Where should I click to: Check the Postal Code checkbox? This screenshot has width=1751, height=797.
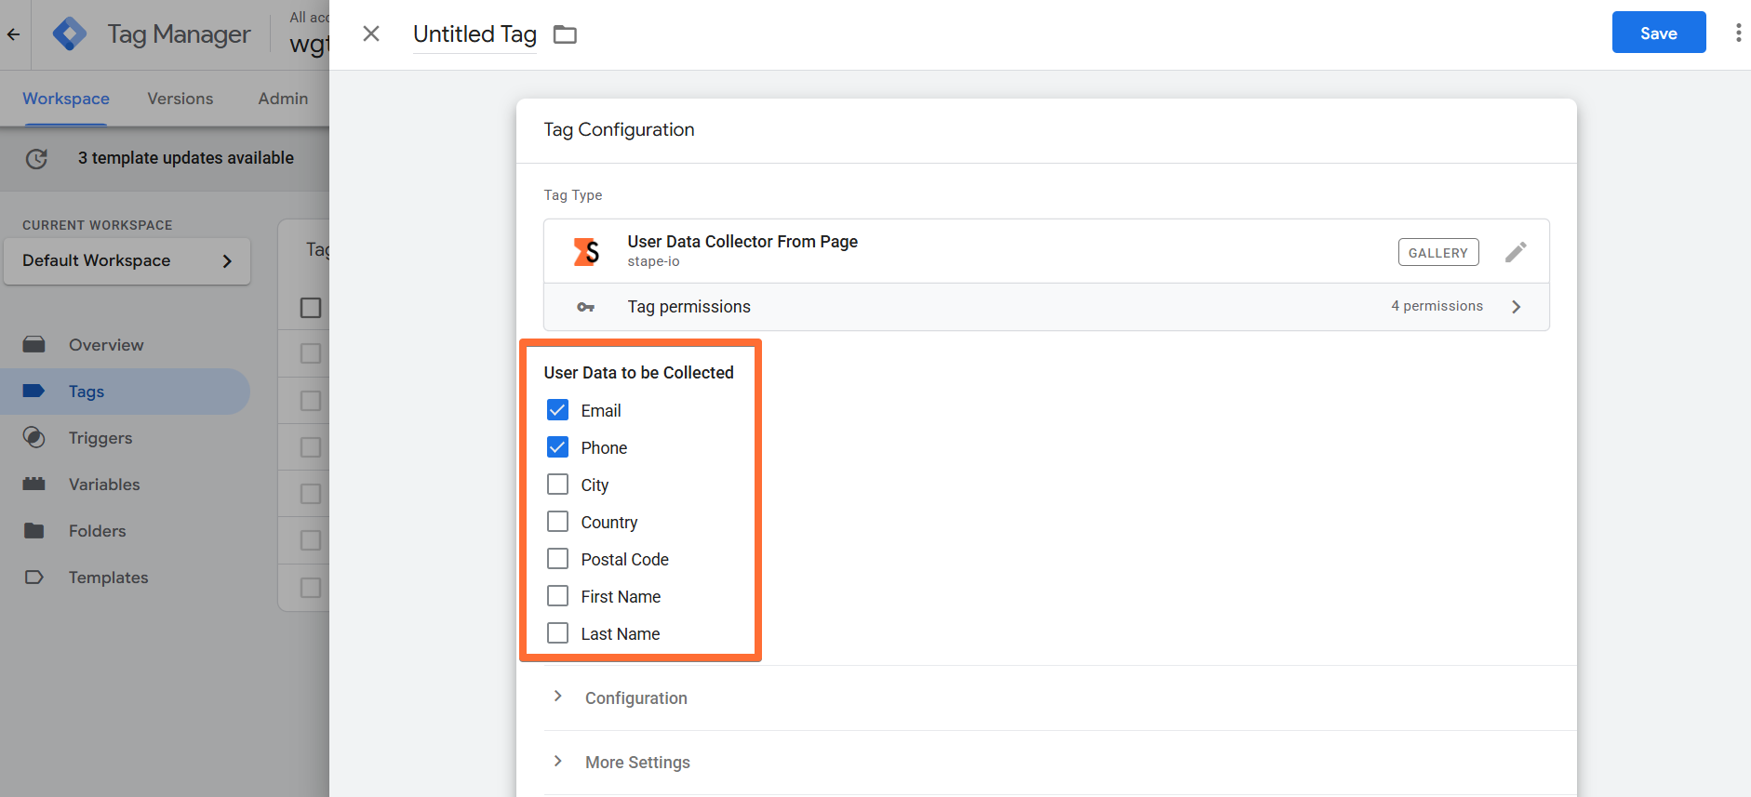(x=557, y=559)
